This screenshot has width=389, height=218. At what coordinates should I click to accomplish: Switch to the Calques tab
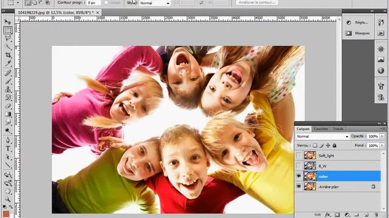coord(303,129)
